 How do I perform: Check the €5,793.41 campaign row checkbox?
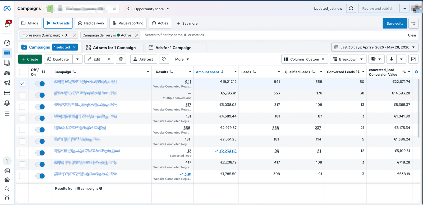22,95
